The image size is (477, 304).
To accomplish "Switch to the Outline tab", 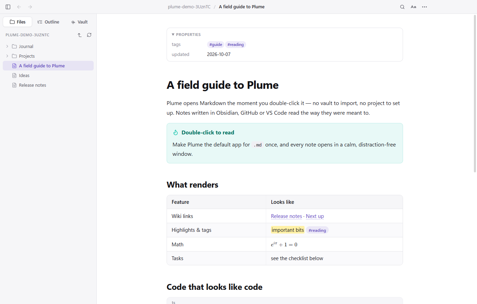I will click(48, 22).
